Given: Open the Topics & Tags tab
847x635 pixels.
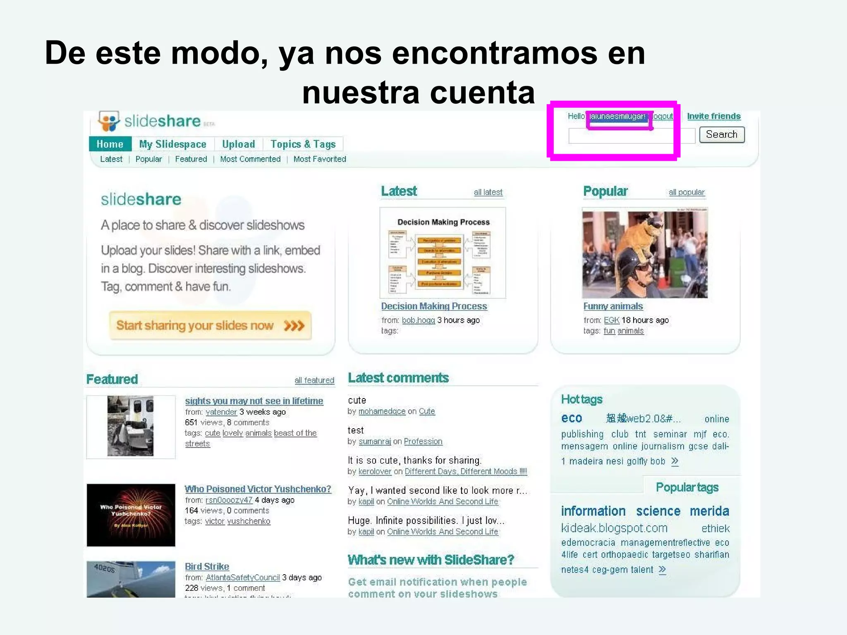Looking at the screenshot, I should tap(303, 144).
